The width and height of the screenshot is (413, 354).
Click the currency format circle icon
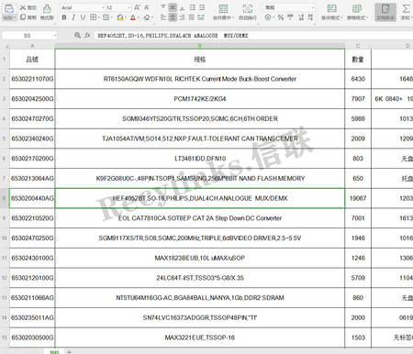click(x=268, y=17)
